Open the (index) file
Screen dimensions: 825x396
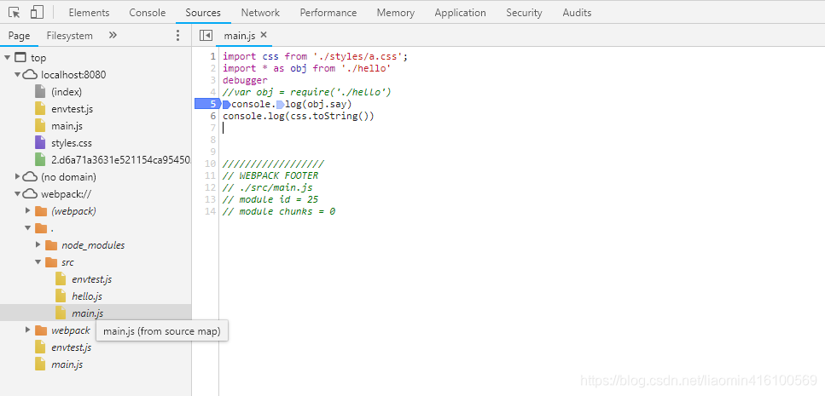pos(67,92)
